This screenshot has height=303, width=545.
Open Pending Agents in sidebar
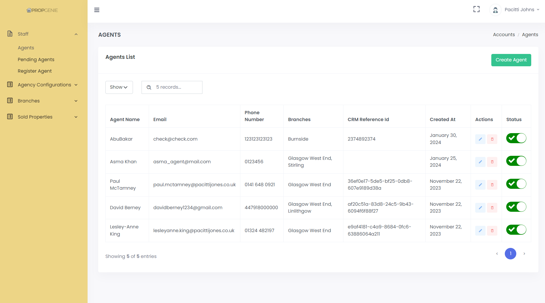36,59
